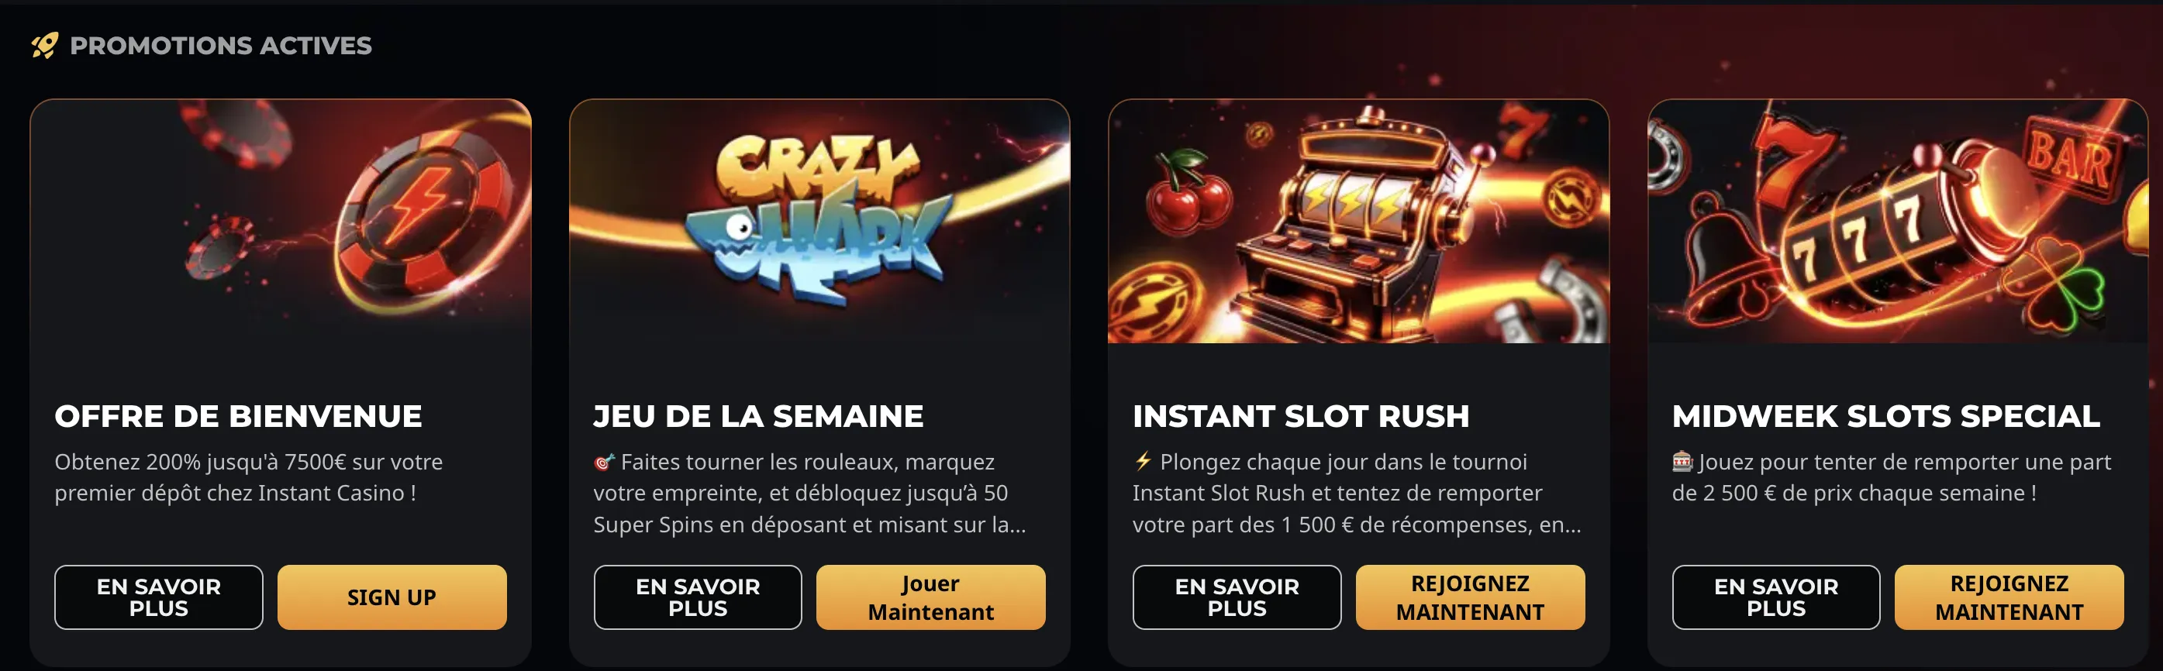Image resolution: width=2163 pixels, height=671 pixels.
Task: Select the Offre de Bienvenue heading
Action: pyautogui.click(x=239, y=416)
